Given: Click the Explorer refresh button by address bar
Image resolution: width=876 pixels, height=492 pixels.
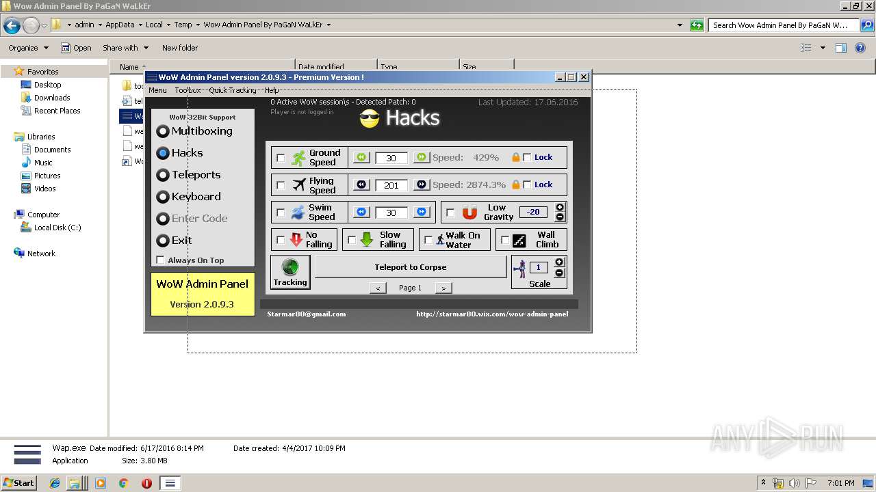Looking at the screenshot, I should pyautogui.click(x=697, y=25).
